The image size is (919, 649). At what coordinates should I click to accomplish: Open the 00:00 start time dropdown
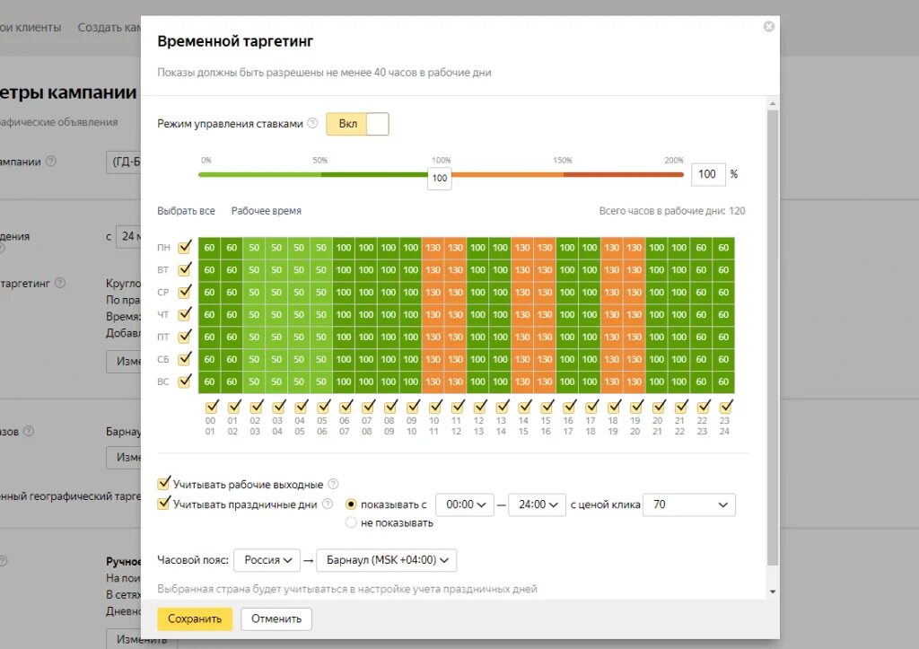(x=466, y=504)
